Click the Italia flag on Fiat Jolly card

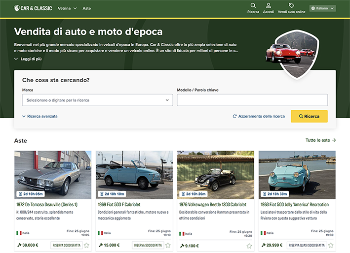(263, 233)
